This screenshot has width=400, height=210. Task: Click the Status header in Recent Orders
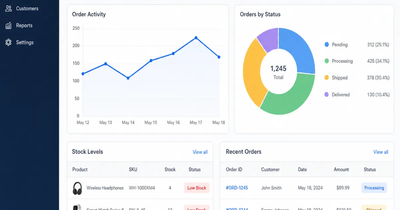tap(370, 169)
